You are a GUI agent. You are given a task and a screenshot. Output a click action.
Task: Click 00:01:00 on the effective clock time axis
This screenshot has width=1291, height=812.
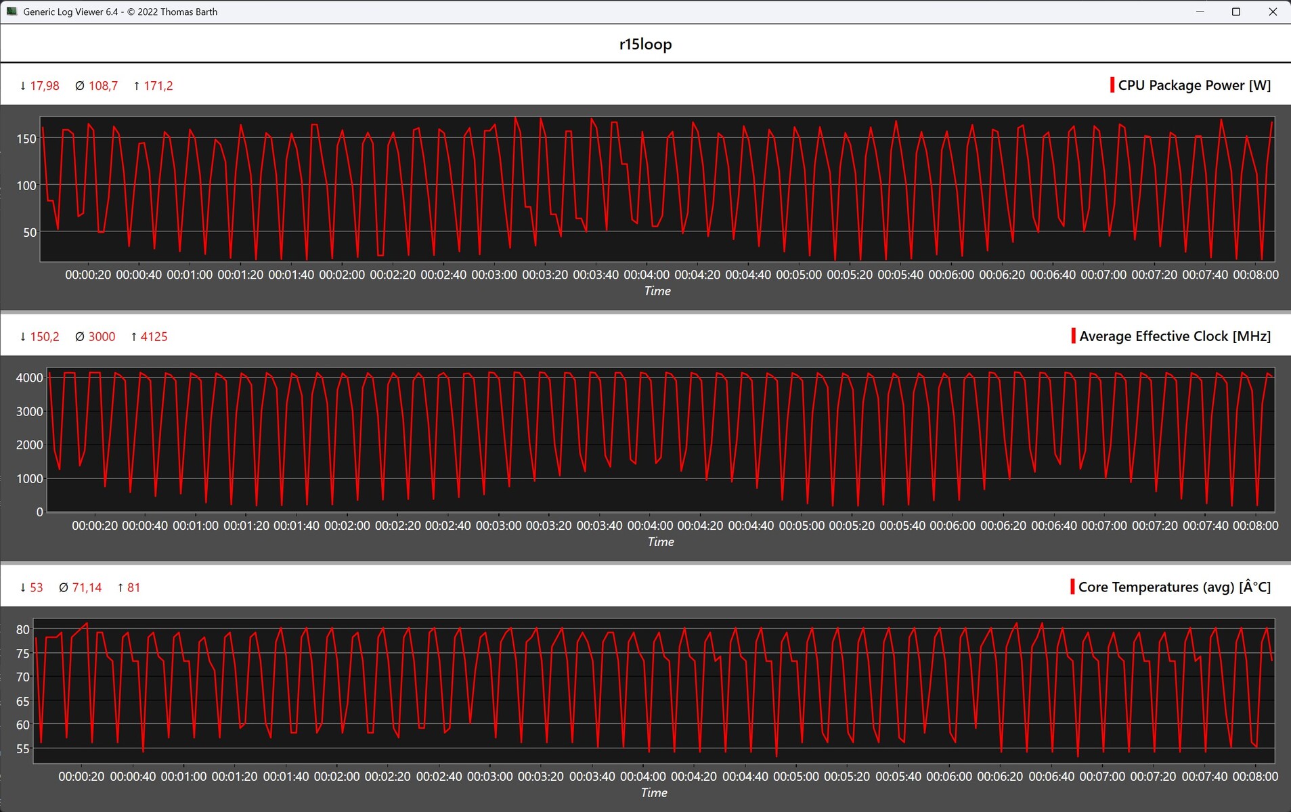[196, 526]
